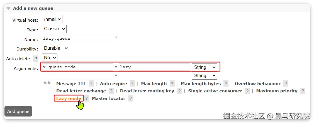Click help icon beside Max length bytes
314x124 pixels.
[x=226, y=84]
